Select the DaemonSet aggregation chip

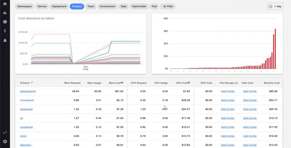139,6
